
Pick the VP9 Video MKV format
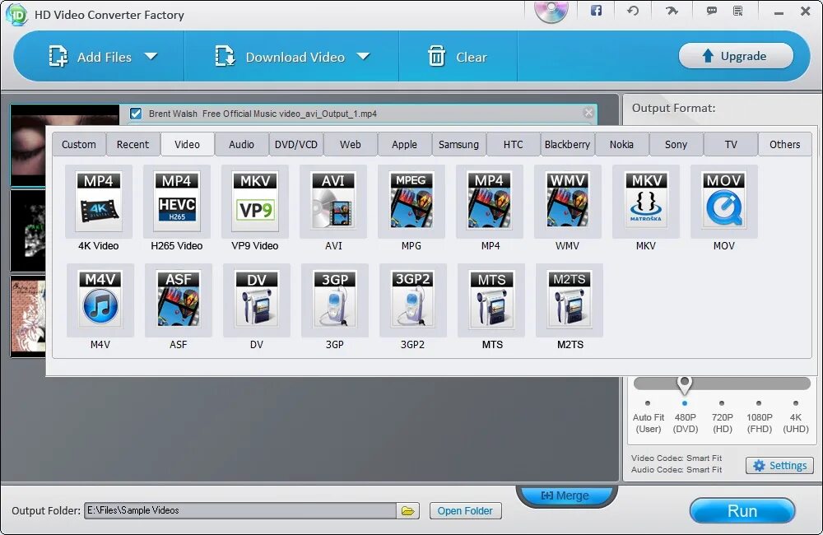[255, 202]
